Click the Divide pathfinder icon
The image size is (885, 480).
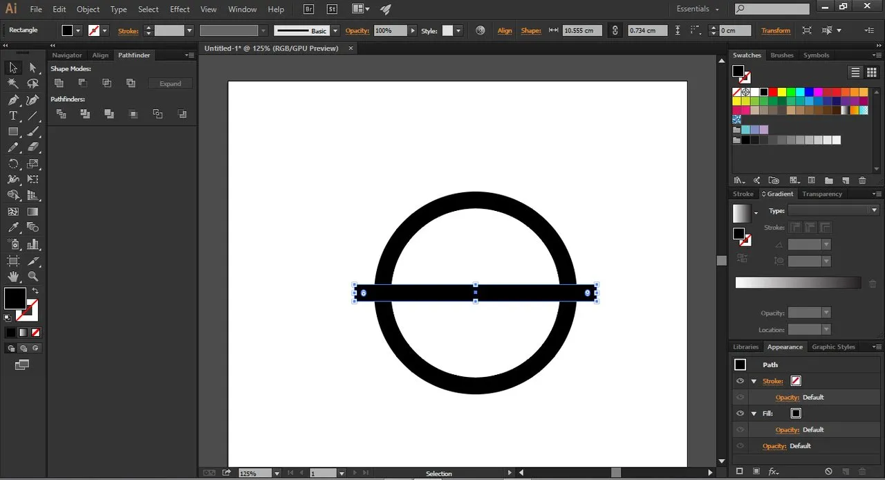[x=61, y=114]
